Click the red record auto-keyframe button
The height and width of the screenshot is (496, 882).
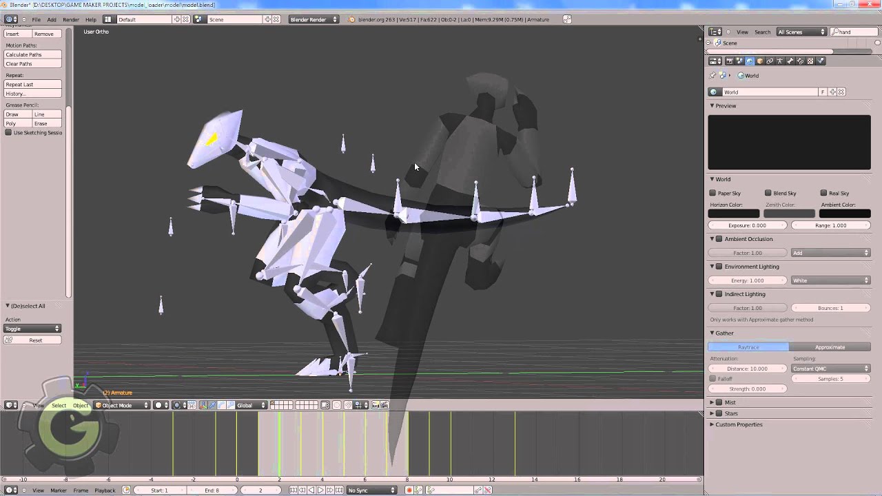pos(409,490)
